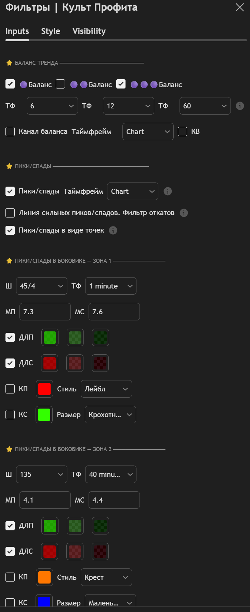Viewport: 250px width, 612px height.
Task: Open the Размер dropdown showing Крохотн...
Action: [110, 415]
